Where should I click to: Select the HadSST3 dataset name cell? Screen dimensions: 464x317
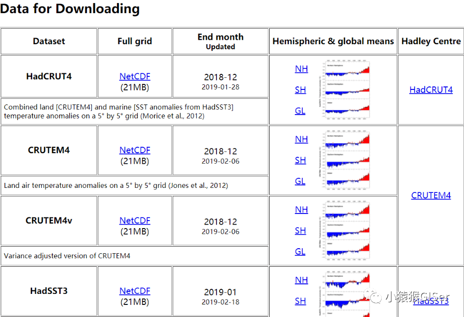click(x=49, y=291)
